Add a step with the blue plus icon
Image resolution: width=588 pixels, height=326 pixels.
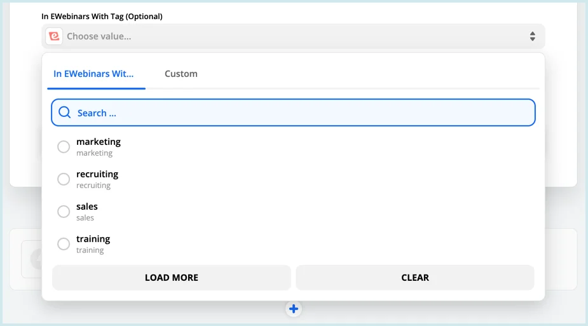(x=294, y=309)
